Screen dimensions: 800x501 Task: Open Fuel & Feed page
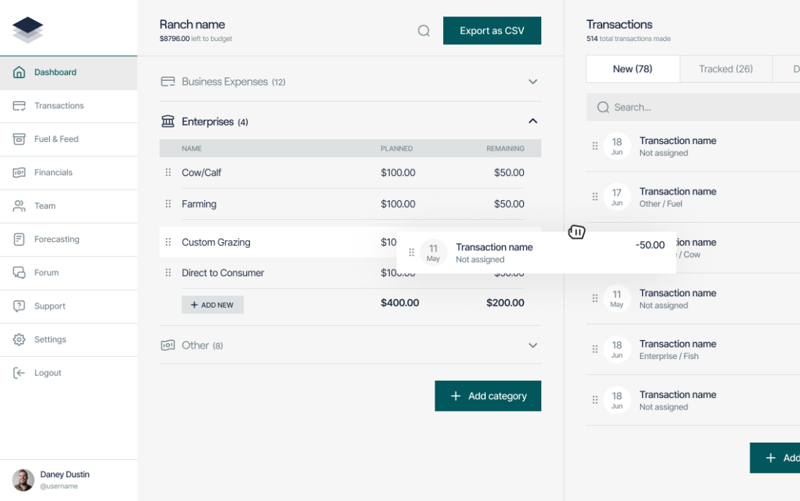(x=68, y=139)
